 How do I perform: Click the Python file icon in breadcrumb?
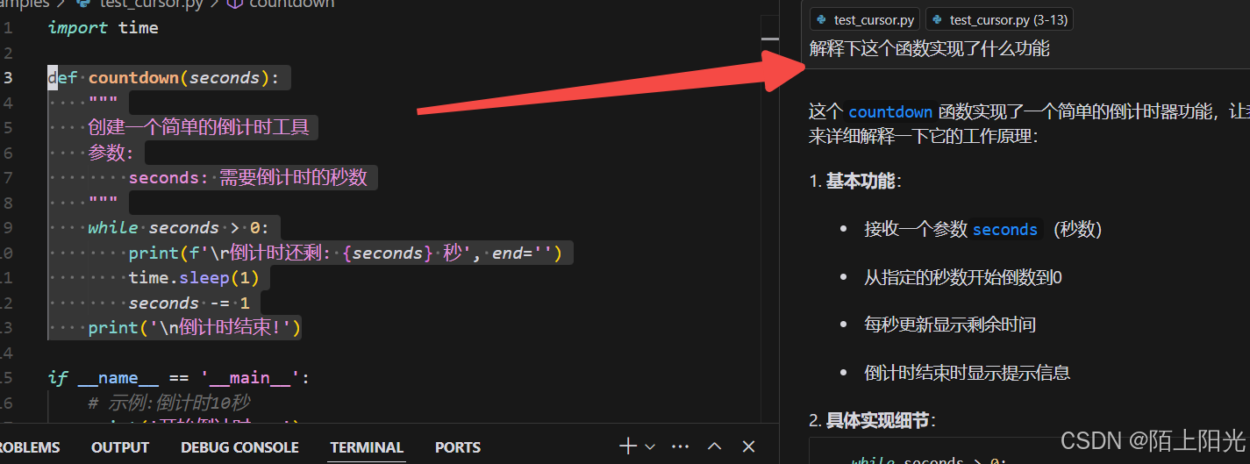(x=82, y=4)
